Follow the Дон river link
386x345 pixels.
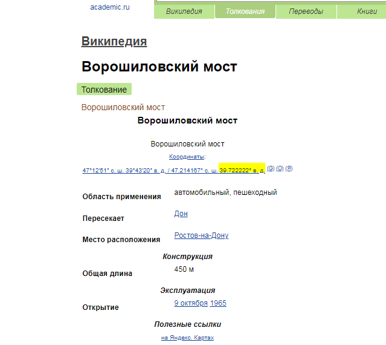click(x=181, y=214)
